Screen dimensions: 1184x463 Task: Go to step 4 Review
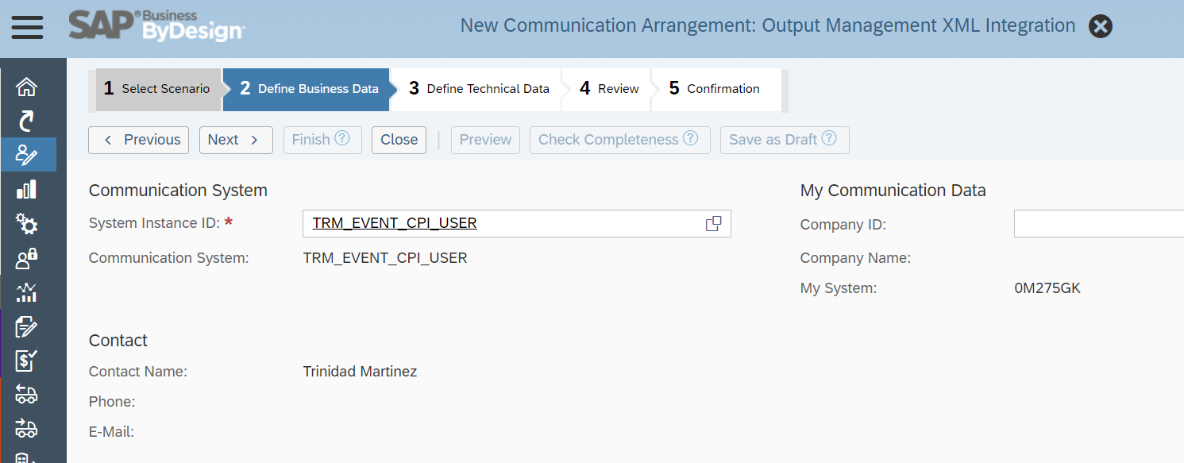(x=609, y=89)
